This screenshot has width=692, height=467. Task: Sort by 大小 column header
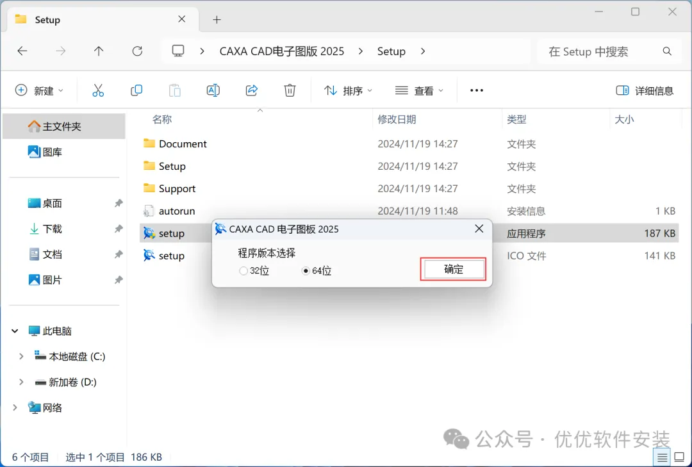[624, 119]
